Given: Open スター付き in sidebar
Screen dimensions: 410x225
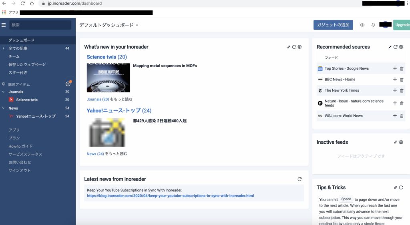Looking at the screenshot, I should click(18, 72).
